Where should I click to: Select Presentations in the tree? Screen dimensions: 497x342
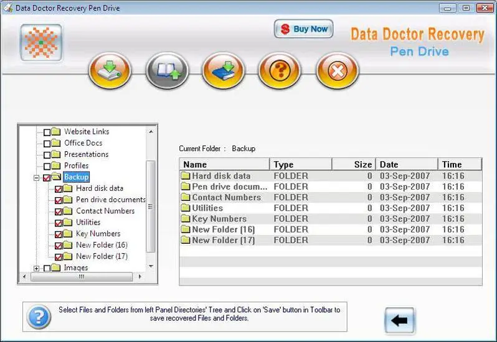[86, 154]
